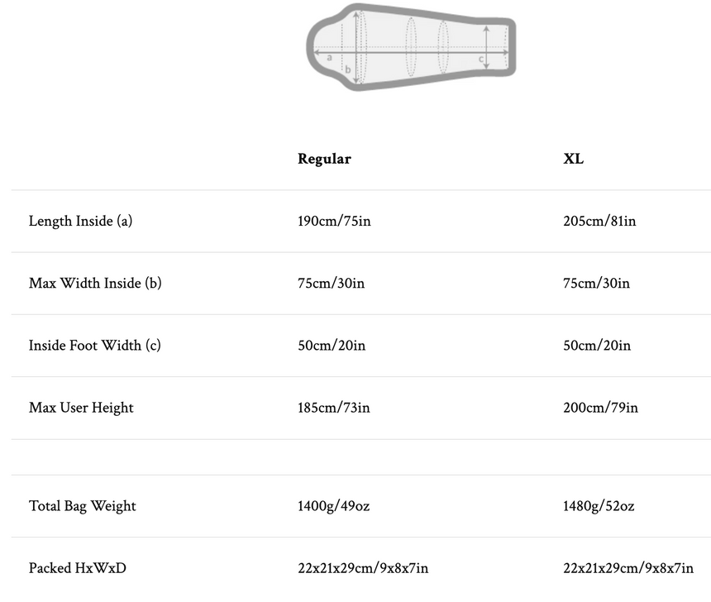The height and width of the screenshot is (602, 711).
Task: Click the Max User Height label
Action: click(81, 407)
